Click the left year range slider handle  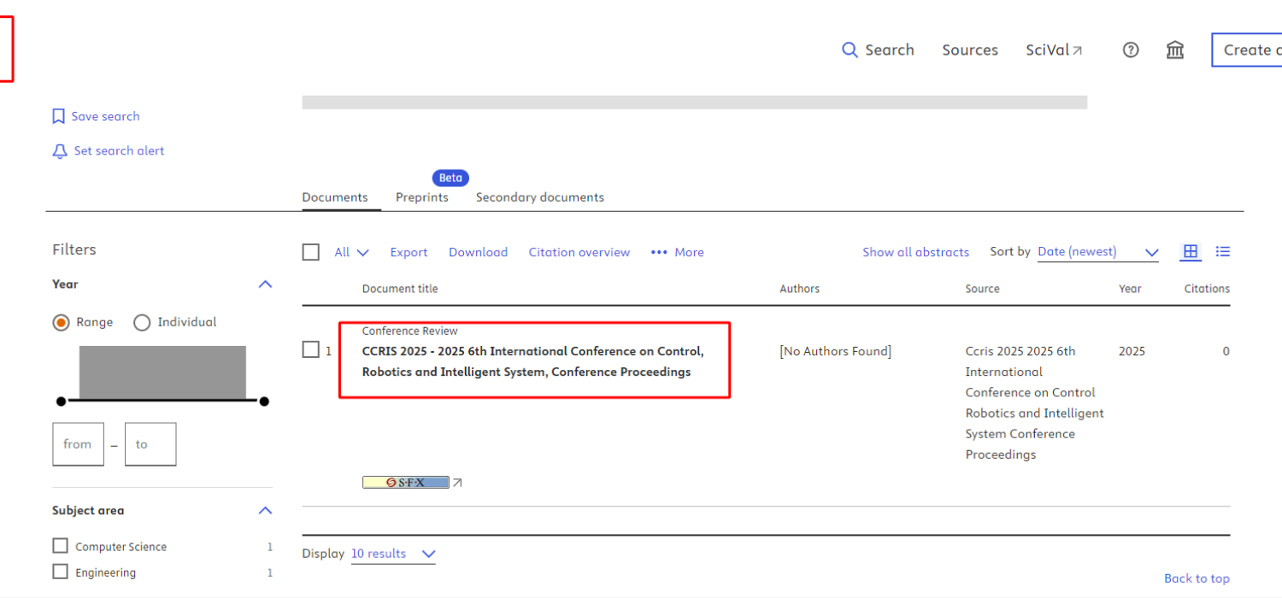(61, 401)
